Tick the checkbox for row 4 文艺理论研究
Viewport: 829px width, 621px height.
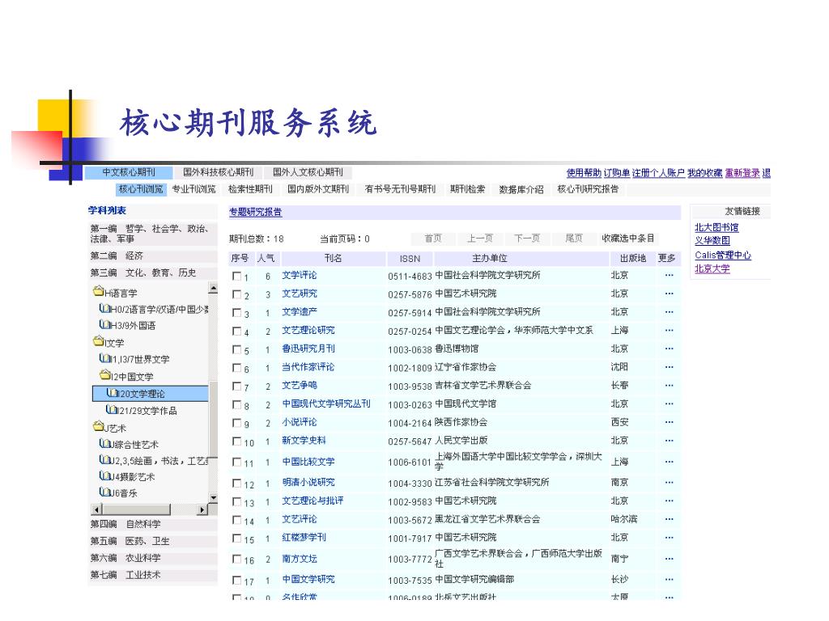(237, 331)
